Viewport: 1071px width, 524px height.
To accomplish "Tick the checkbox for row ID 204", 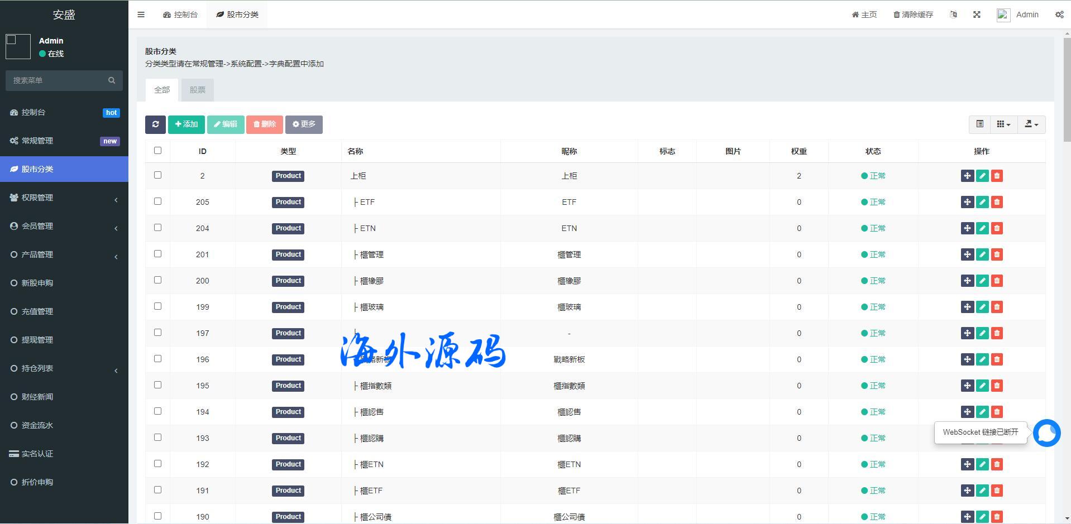I will (157, 228).
